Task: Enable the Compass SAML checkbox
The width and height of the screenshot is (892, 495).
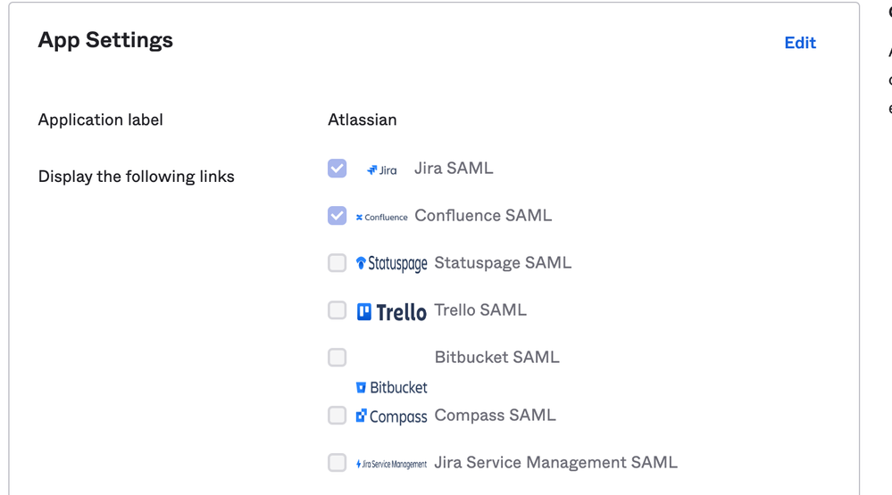Action: [x=337, y=416]
